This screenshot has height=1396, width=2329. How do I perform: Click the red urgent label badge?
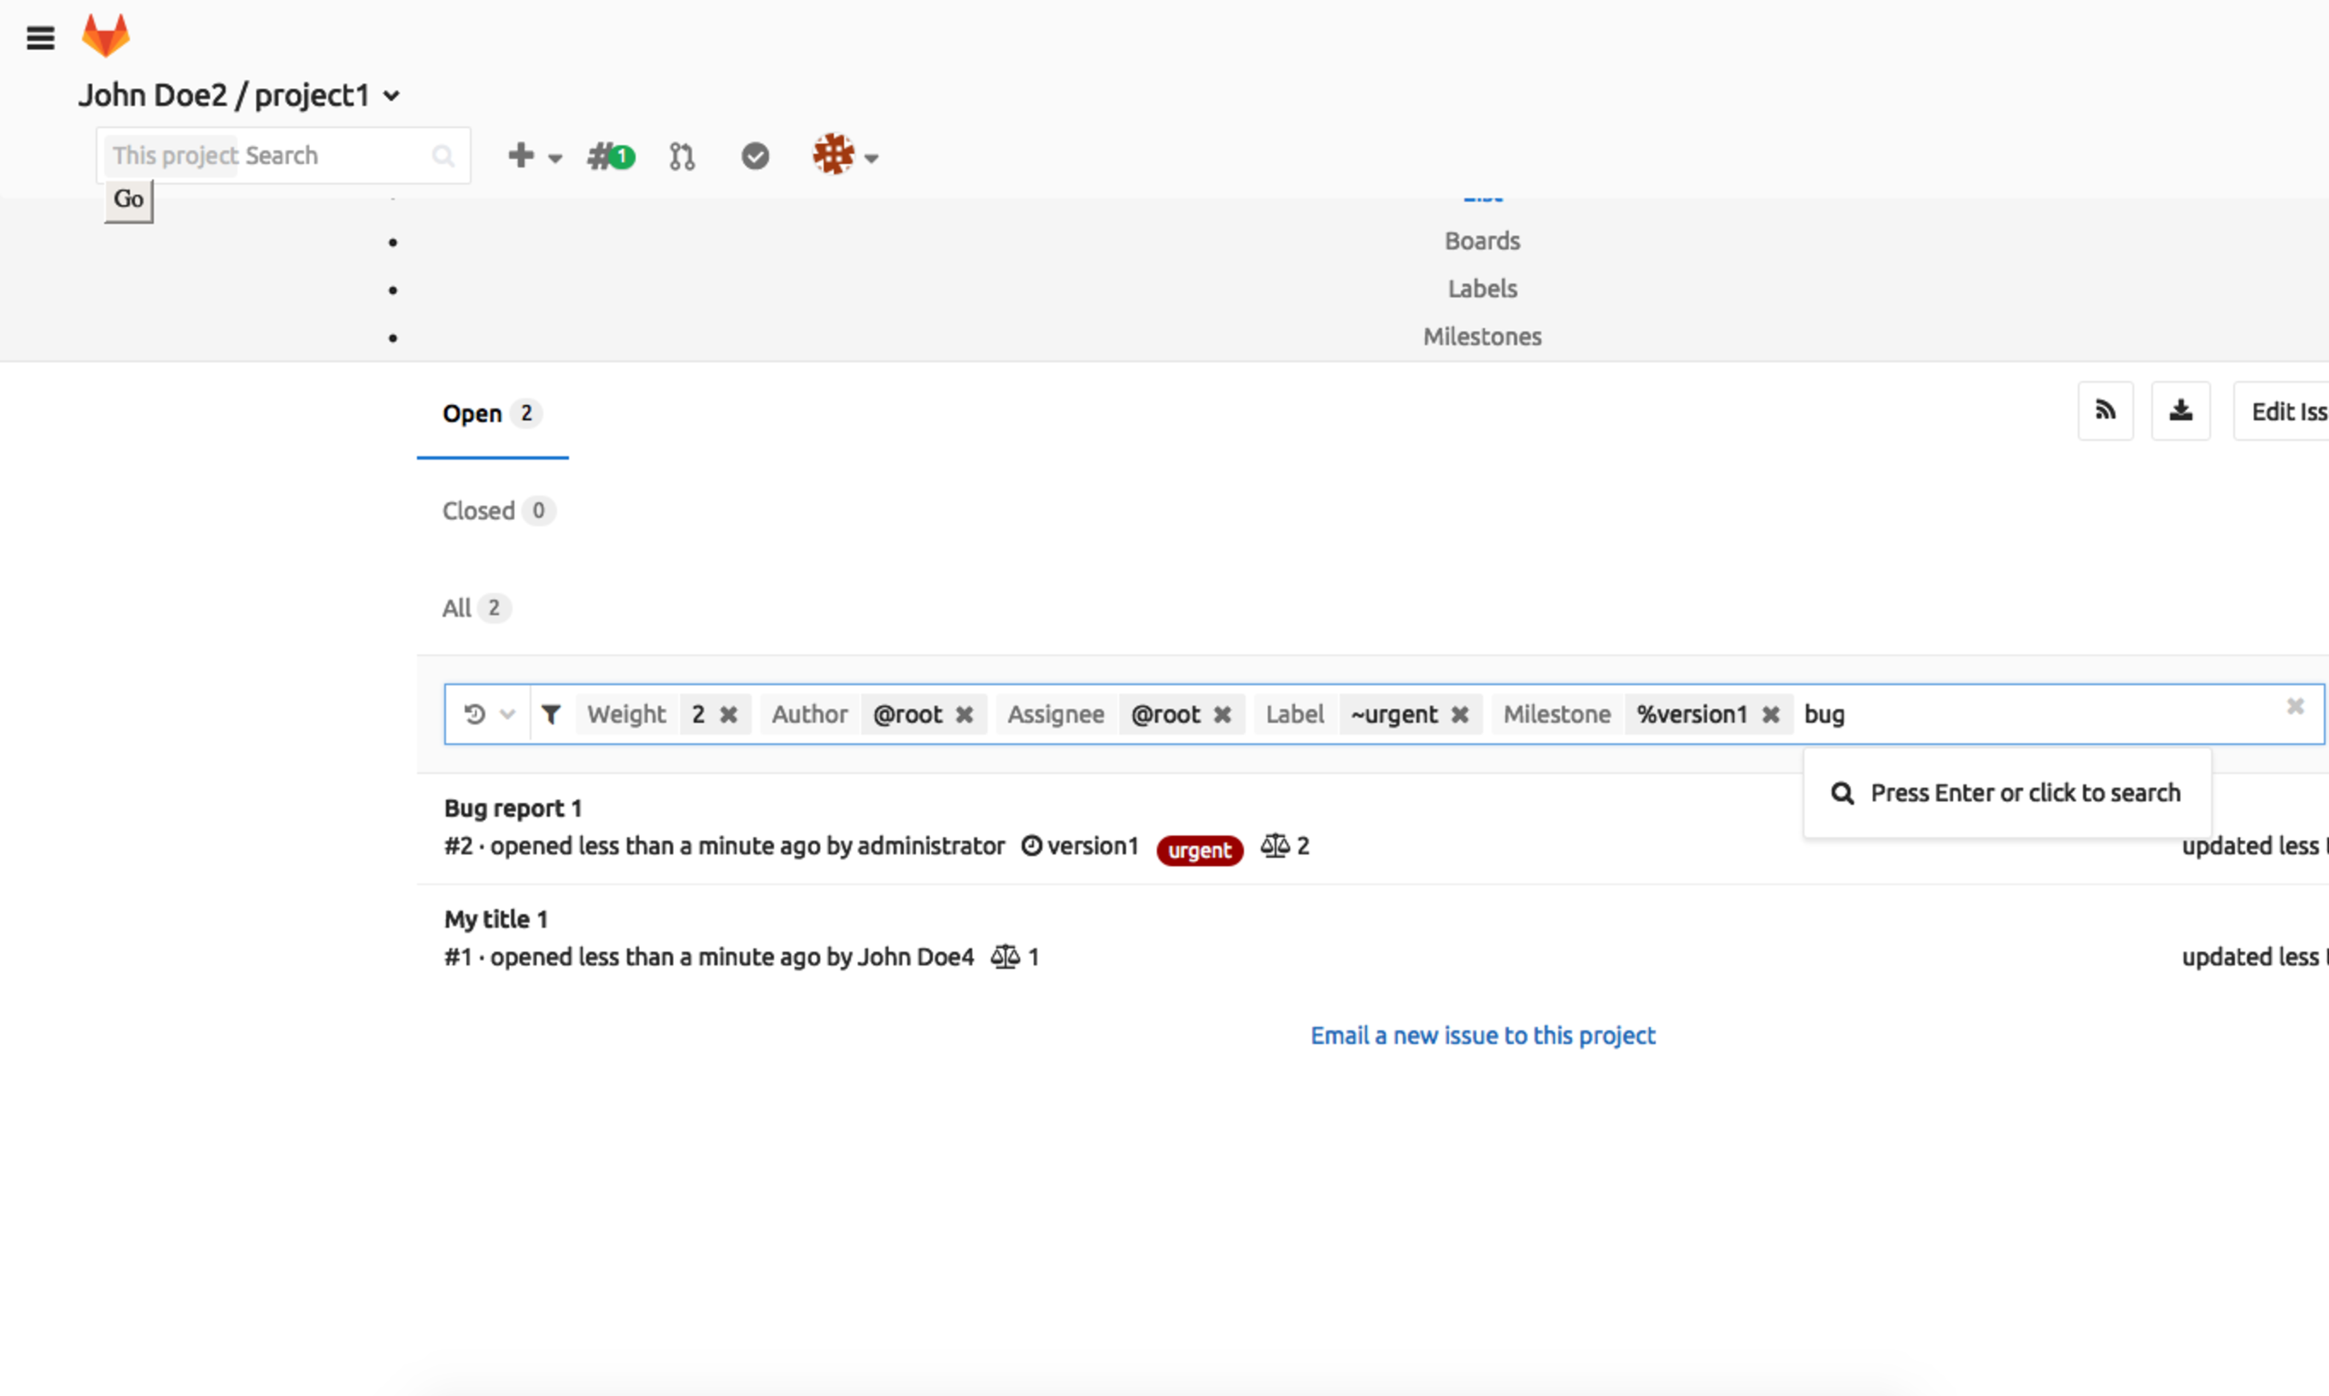coord(1200,850)
